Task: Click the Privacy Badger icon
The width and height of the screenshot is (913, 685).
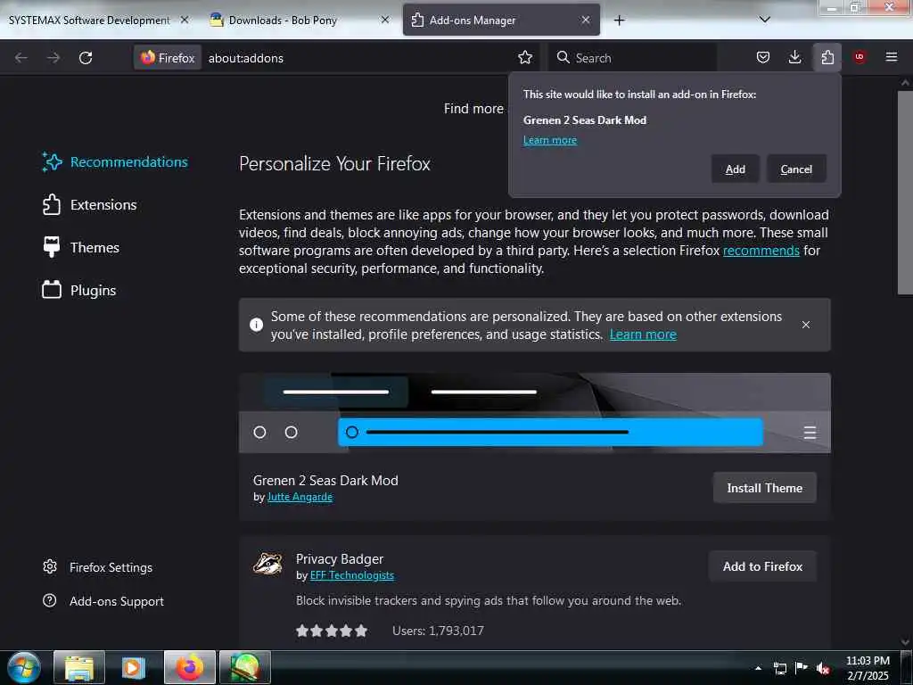Action: tap(267, 564)
